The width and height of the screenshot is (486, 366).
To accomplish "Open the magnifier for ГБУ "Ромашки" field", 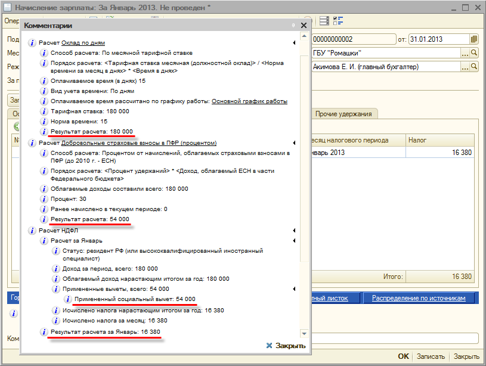I will [x=473, y=53].
